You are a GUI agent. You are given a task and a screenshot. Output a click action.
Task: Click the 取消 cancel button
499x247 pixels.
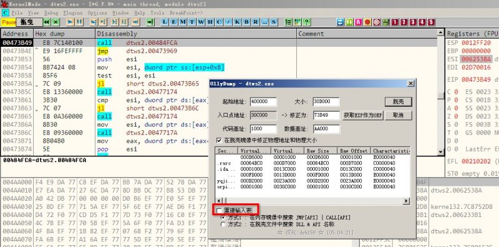pyautogui.click(x=399, y=115)
